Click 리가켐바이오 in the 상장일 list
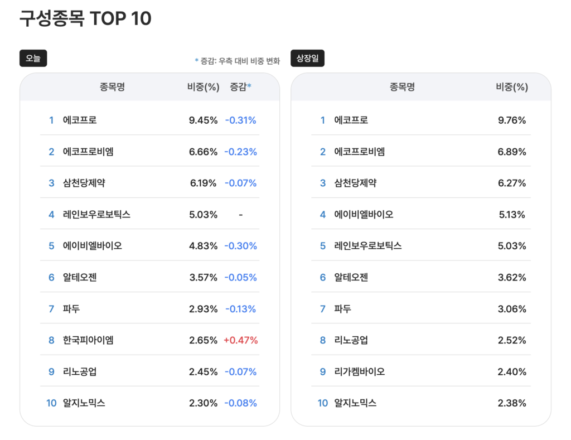 (359, 371)
